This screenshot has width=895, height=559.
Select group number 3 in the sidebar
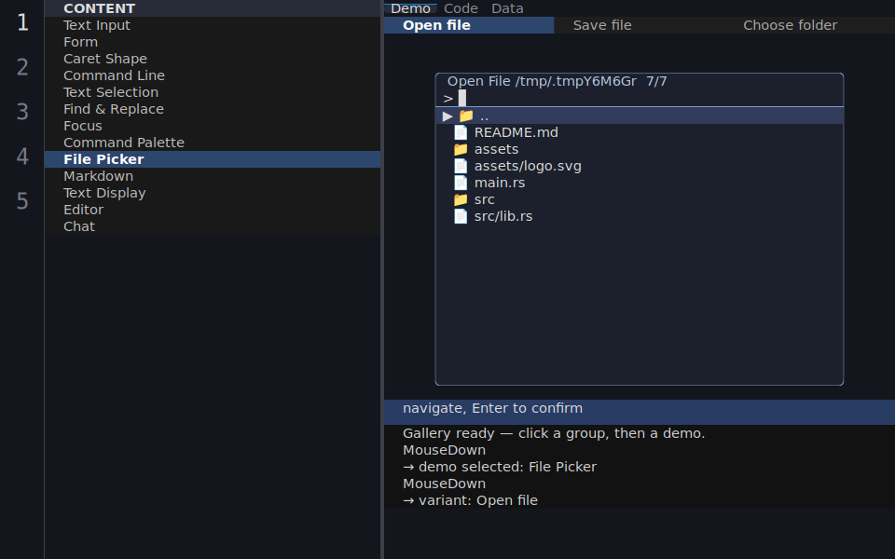(x=22, y=112)
